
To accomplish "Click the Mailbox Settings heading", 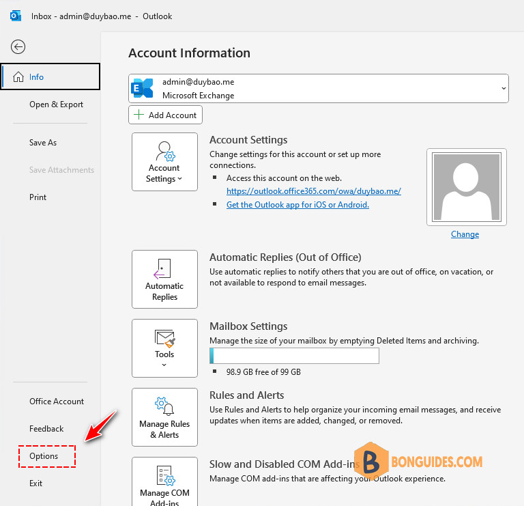I will tap(248, 326).
